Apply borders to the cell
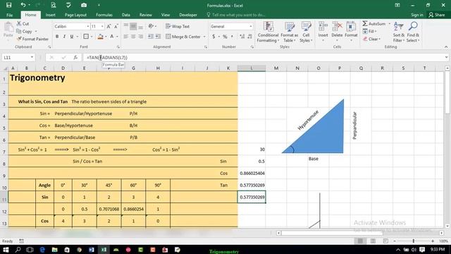This screenshot has width=451, height=254. click(86, 37)
